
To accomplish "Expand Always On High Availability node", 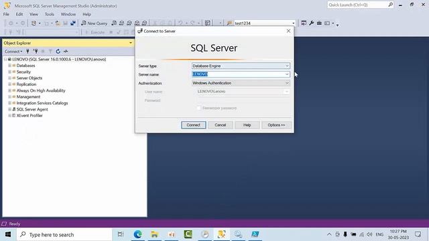I will coord(9,90).
